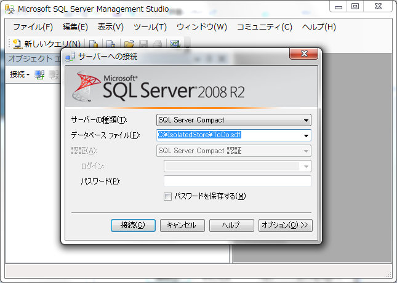397x283 pixels.
Task: Close the サーバーへの接続 dialog
Action: [304, 54]
